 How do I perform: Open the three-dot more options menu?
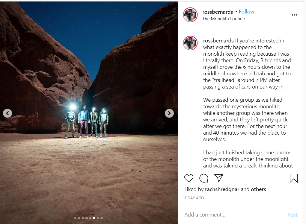[295, 15]
